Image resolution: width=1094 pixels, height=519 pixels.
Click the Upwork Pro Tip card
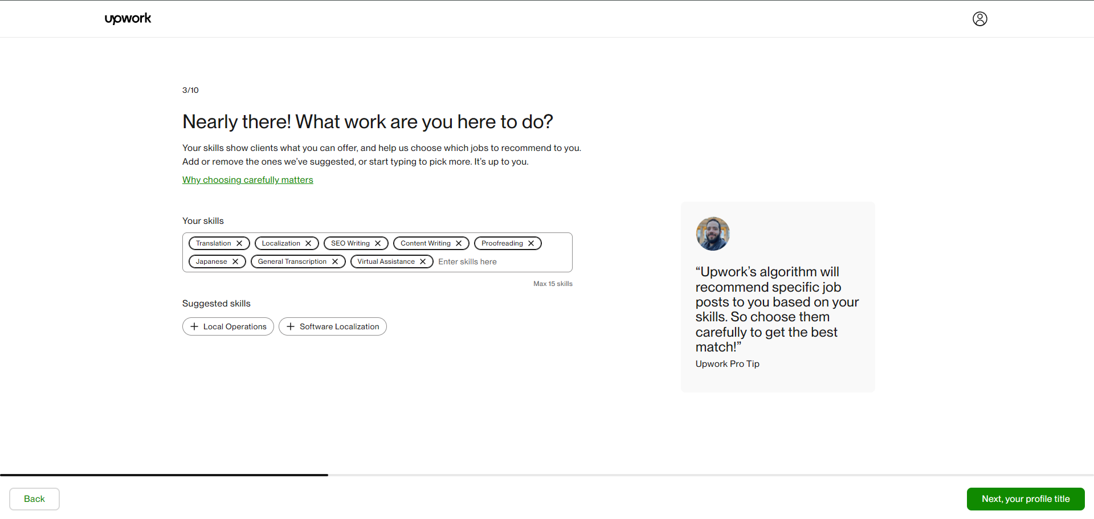click(778, 297)
